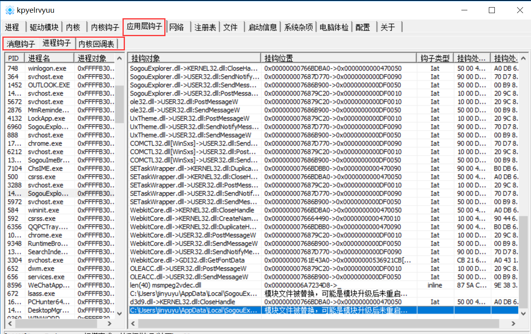Select UxTheme.dll PostMessageW hook row
This screenshot has height=334, width=531.
(x=324, y=118)
